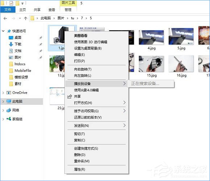Select 快速访问 star icon in sidebar
Screen dimensions: 210x181
coord(9,31)
